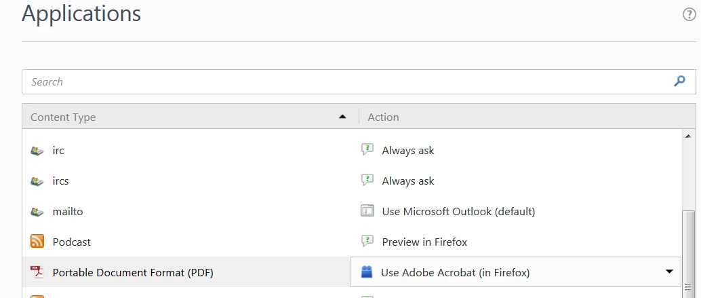The image size is (701, 298).
Task: Click the search magnifier icon
Action: pos(679,81)
